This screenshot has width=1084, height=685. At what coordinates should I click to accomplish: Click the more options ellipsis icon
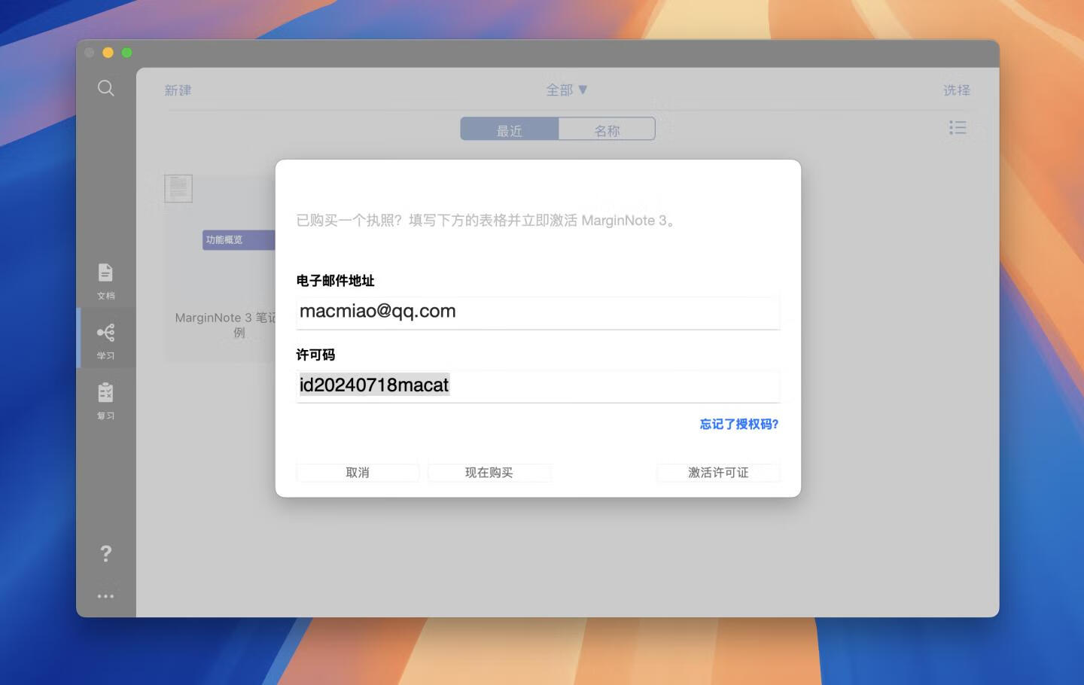(105, 595)
